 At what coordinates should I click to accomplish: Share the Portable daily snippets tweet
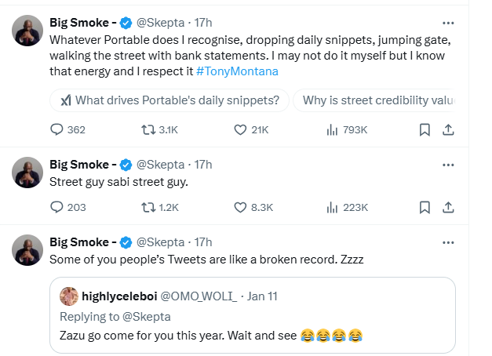tap(447, 129)
